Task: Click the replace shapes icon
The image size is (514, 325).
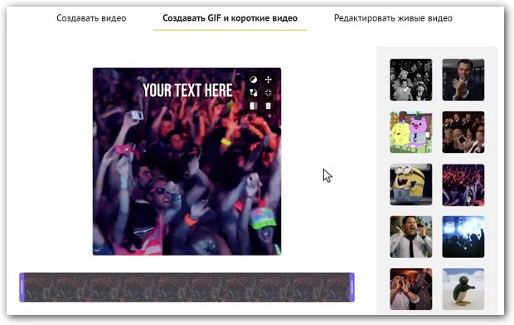Action: point(254,93)
